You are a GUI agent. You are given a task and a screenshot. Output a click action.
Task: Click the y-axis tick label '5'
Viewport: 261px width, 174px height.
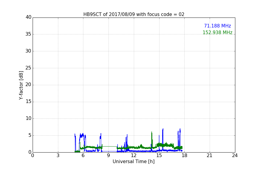[x=30, y=135]
